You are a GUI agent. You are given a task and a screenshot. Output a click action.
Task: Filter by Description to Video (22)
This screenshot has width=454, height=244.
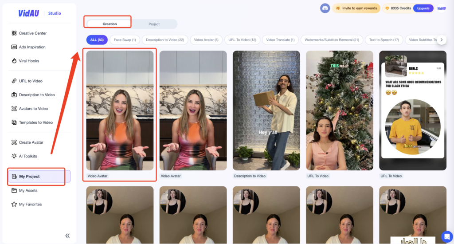click(x=165, y=40)
